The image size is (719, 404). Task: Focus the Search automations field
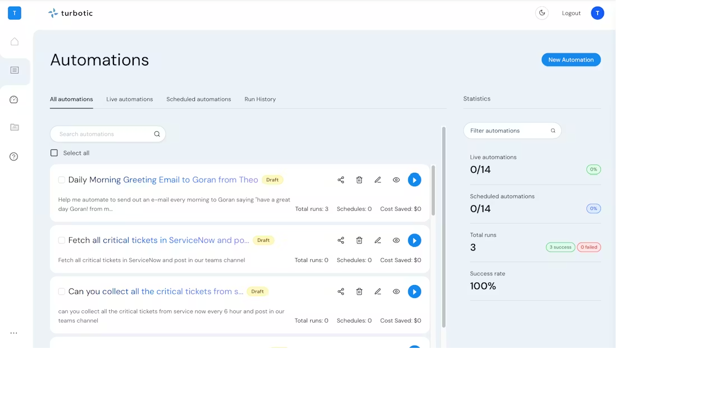[108, 134]
